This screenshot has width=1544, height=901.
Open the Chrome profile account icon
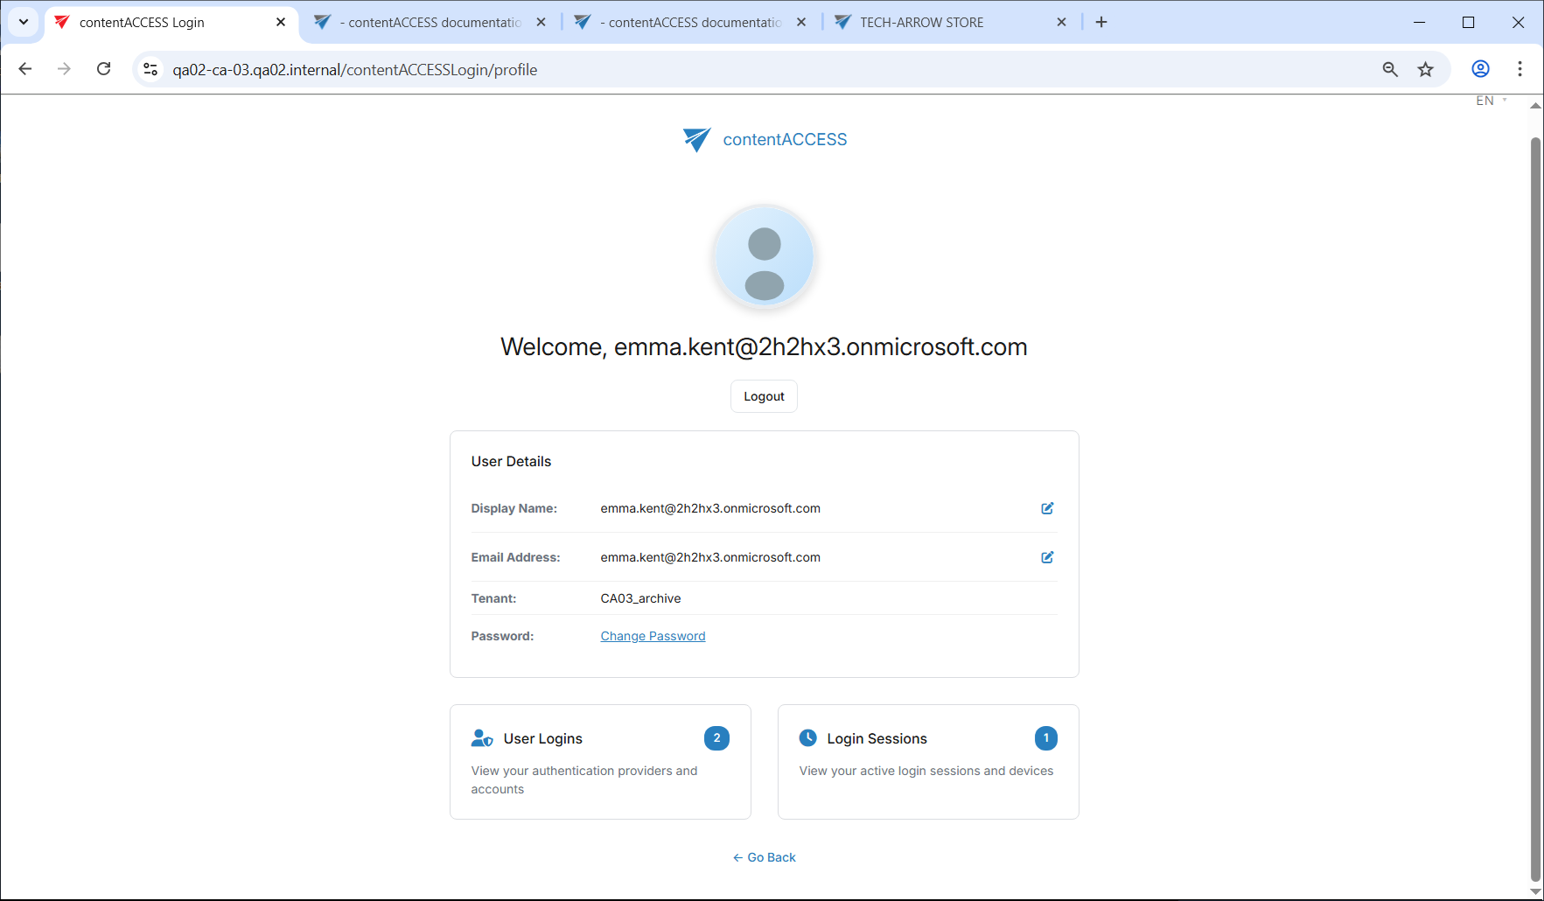[1480, 69]
